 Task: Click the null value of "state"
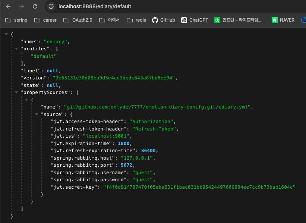(53, 85)
